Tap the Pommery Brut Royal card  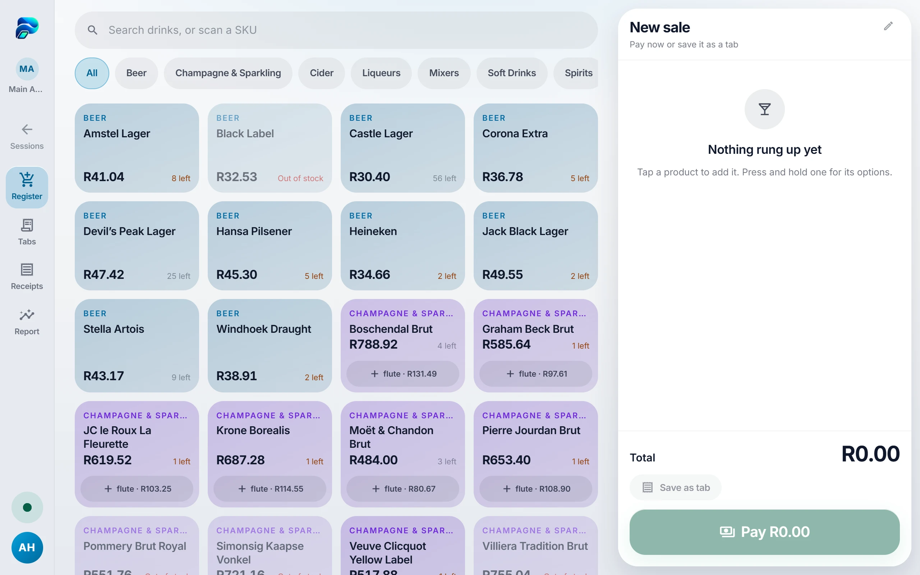point(137,546)
